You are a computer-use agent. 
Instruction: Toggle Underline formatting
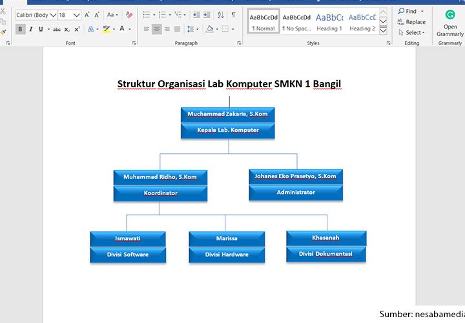point(41,29)
